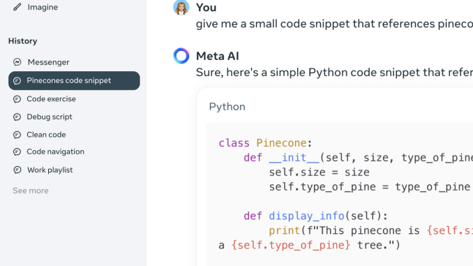Click chat icon next to Clean code

(x=17, y=135)
